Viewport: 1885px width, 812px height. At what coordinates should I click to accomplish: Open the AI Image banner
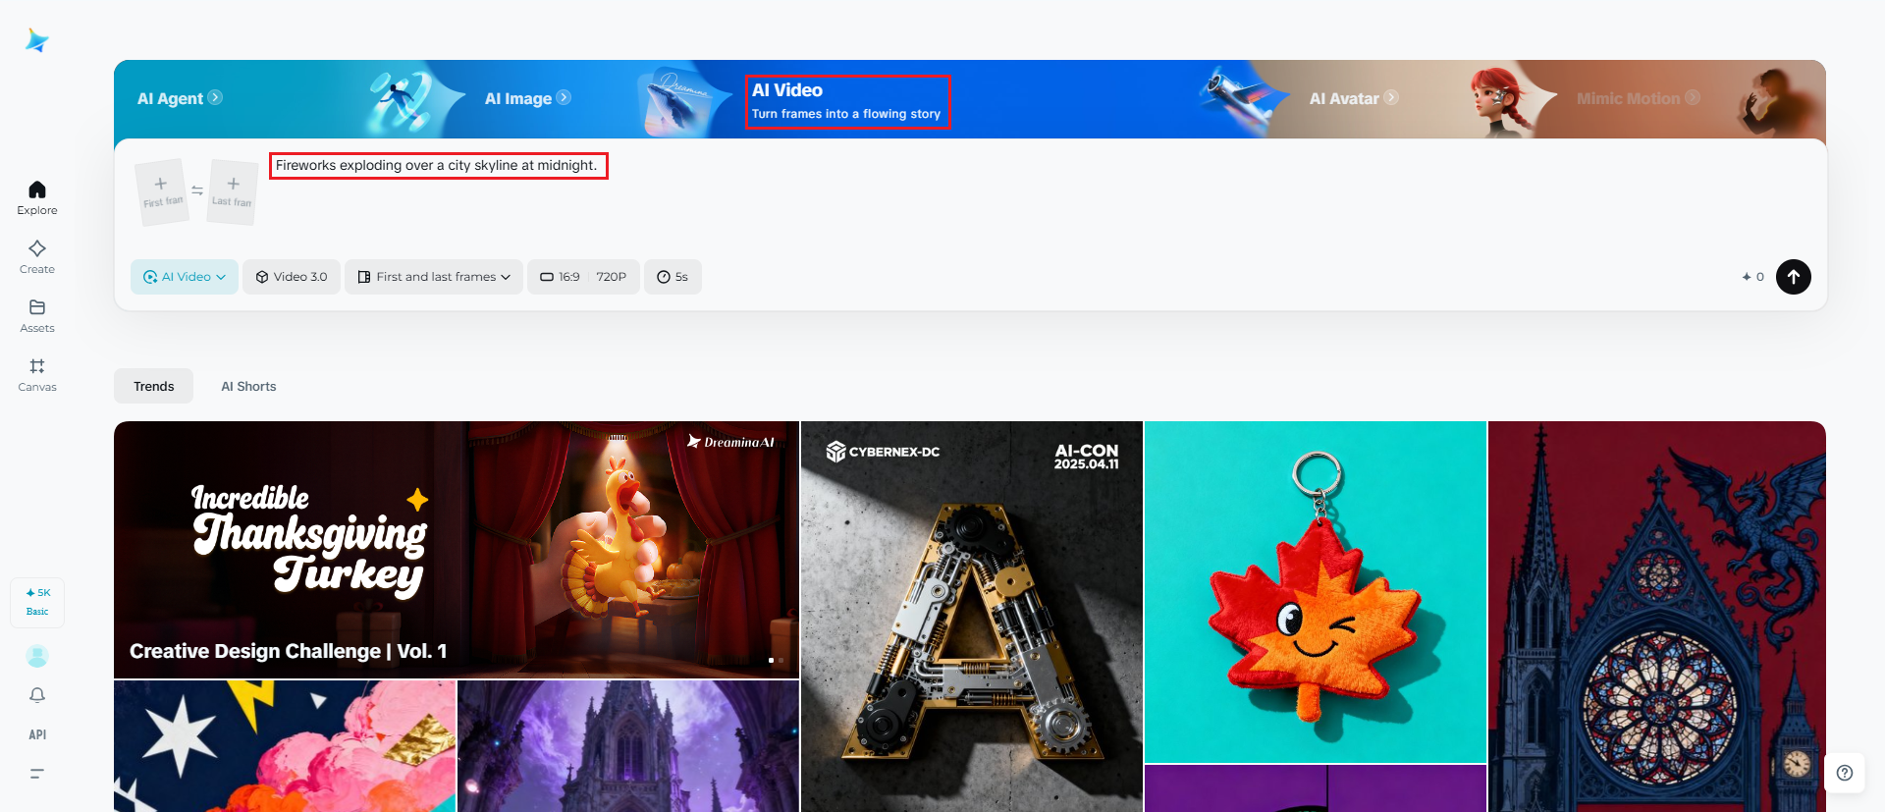527,98
